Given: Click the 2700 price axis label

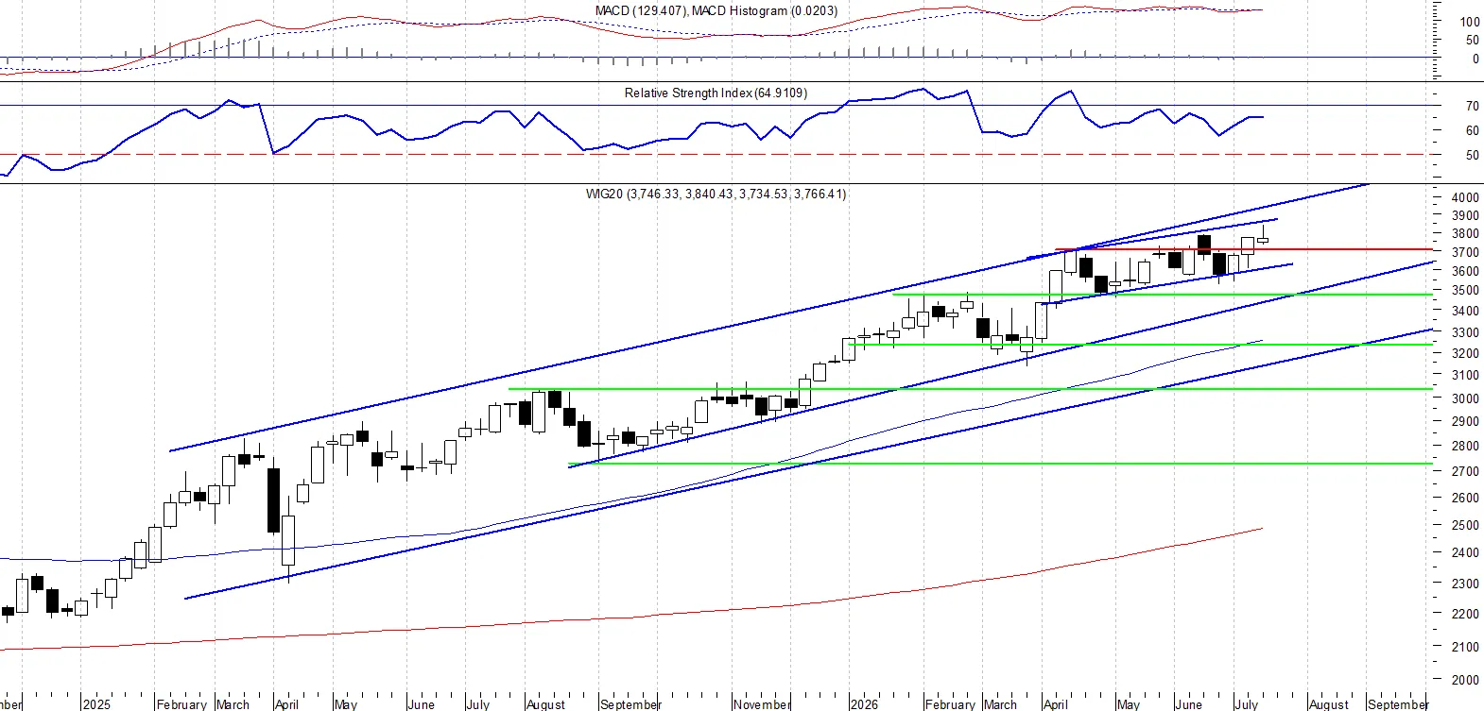Looking at the screenshot, I should click(1465, 471).
